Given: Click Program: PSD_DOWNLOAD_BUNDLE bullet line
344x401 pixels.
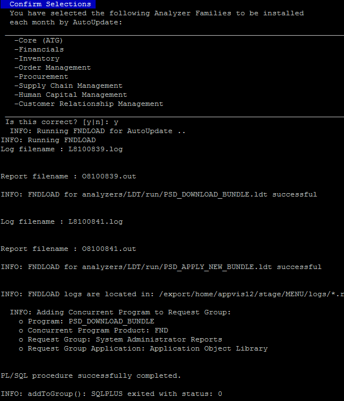Looking at the screenshot, I should click(x=87, y=321).
